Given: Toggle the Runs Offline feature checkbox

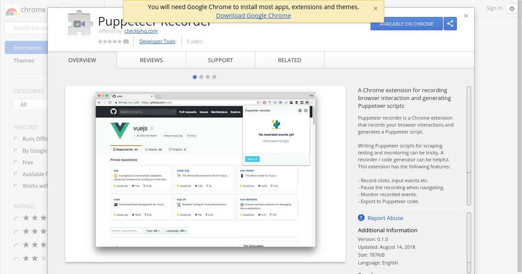Looking at the screenshot, I should [16, 139].
